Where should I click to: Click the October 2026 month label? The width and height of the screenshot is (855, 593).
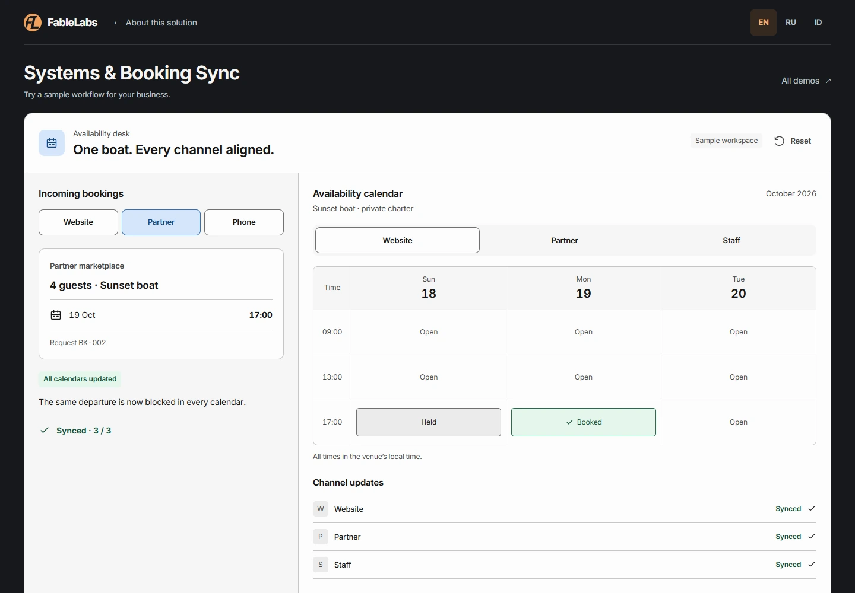pyautogui.click(x=791, y=193)
